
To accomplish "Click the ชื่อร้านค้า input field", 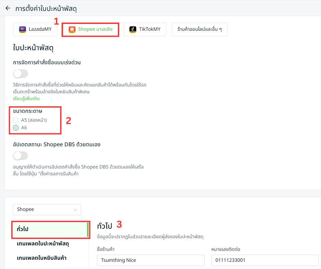I will (x=151, y=260).
